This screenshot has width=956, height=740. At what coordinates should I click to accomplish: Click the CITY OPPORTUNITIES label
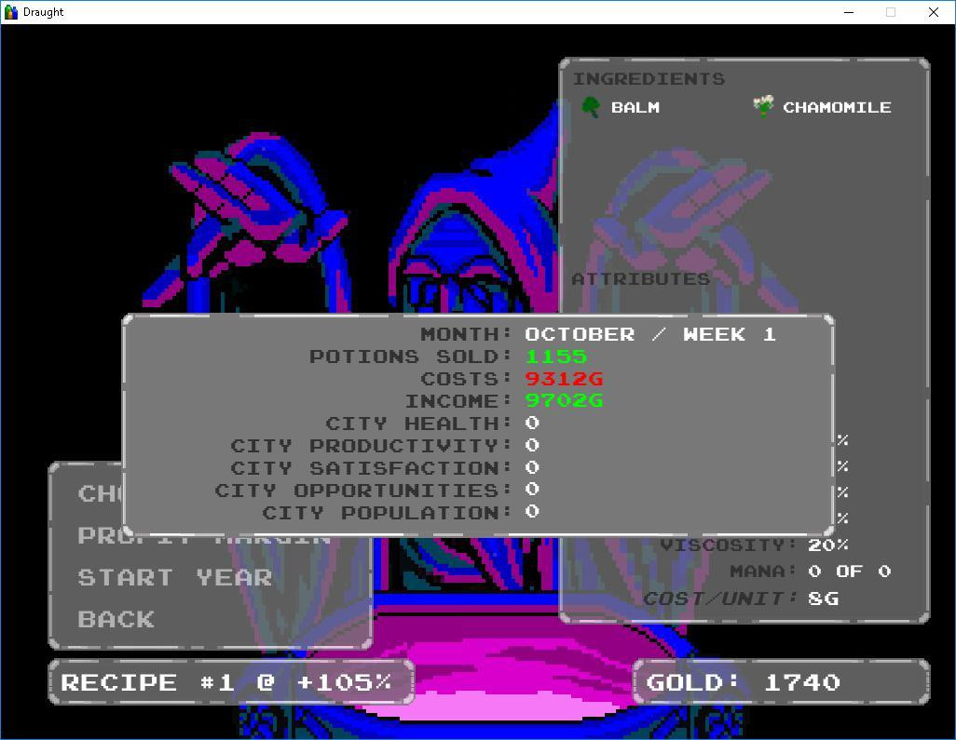pyautogui.click(x=363, y=491)
